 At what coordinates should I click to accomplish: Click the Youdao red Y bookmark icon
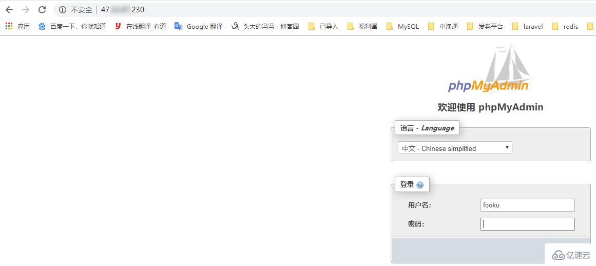click(118, 26)
